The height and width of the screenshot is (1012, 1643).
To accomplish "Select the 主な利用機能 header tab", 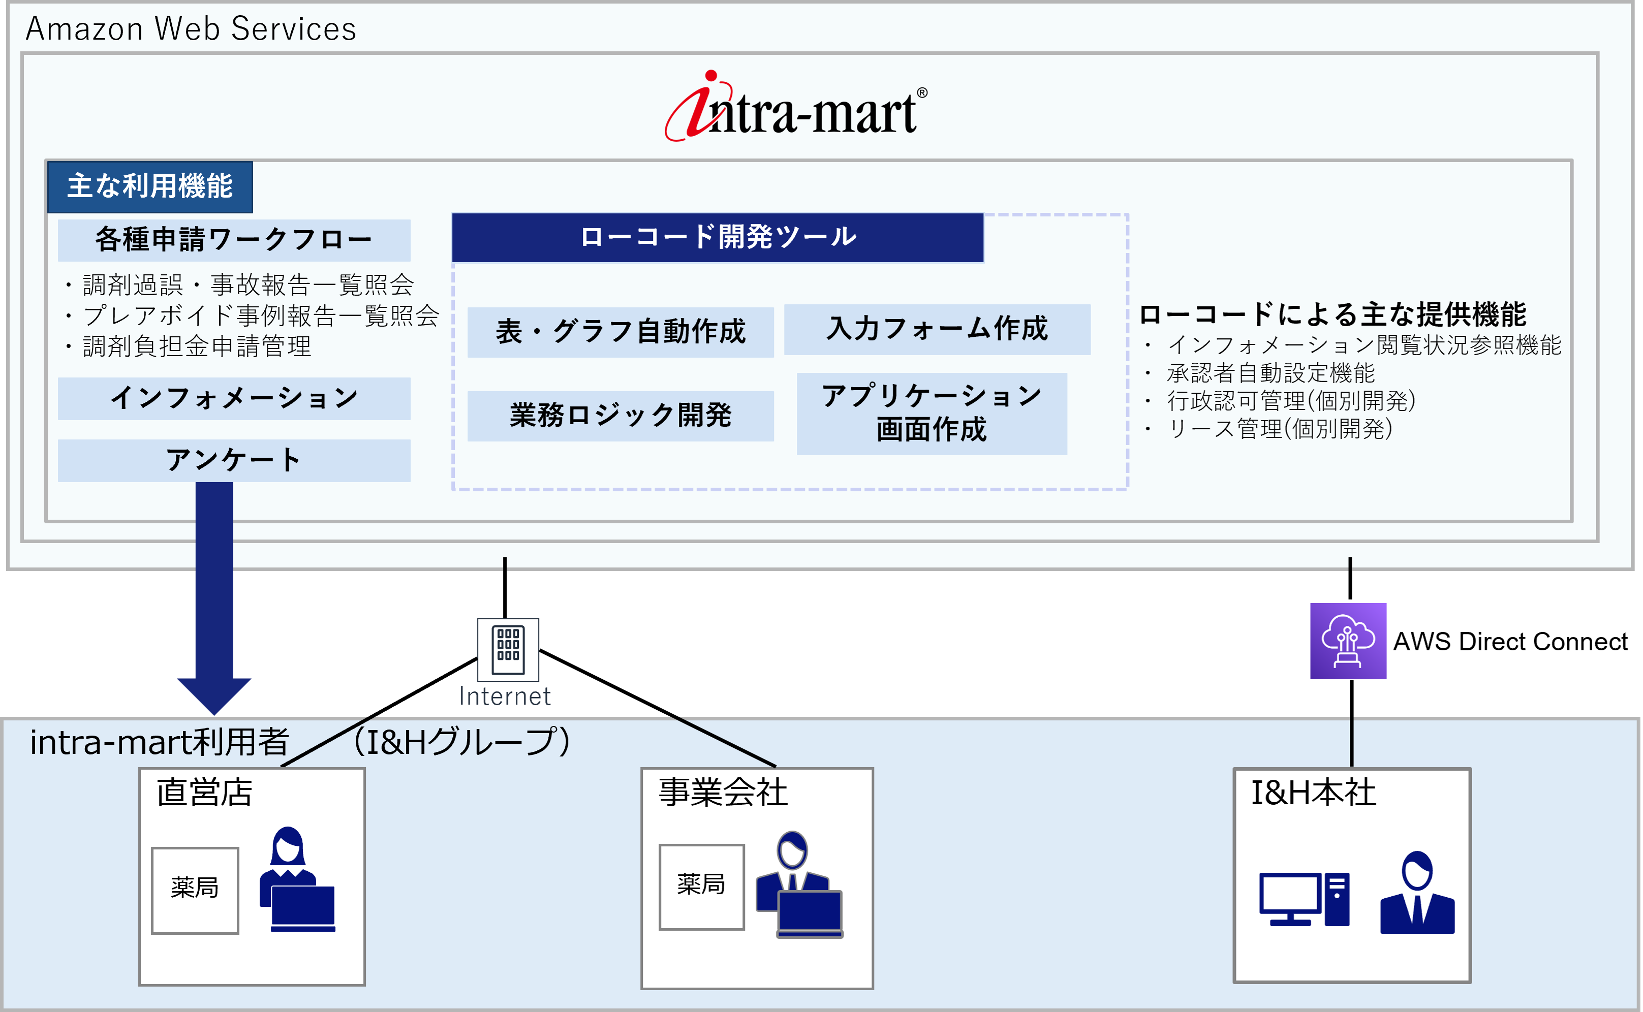I will pos(150,187).
